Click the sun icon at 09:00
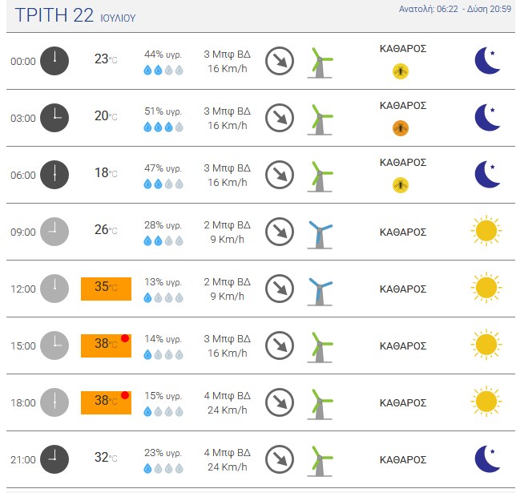The image size is (516, 493). point(486,231)
